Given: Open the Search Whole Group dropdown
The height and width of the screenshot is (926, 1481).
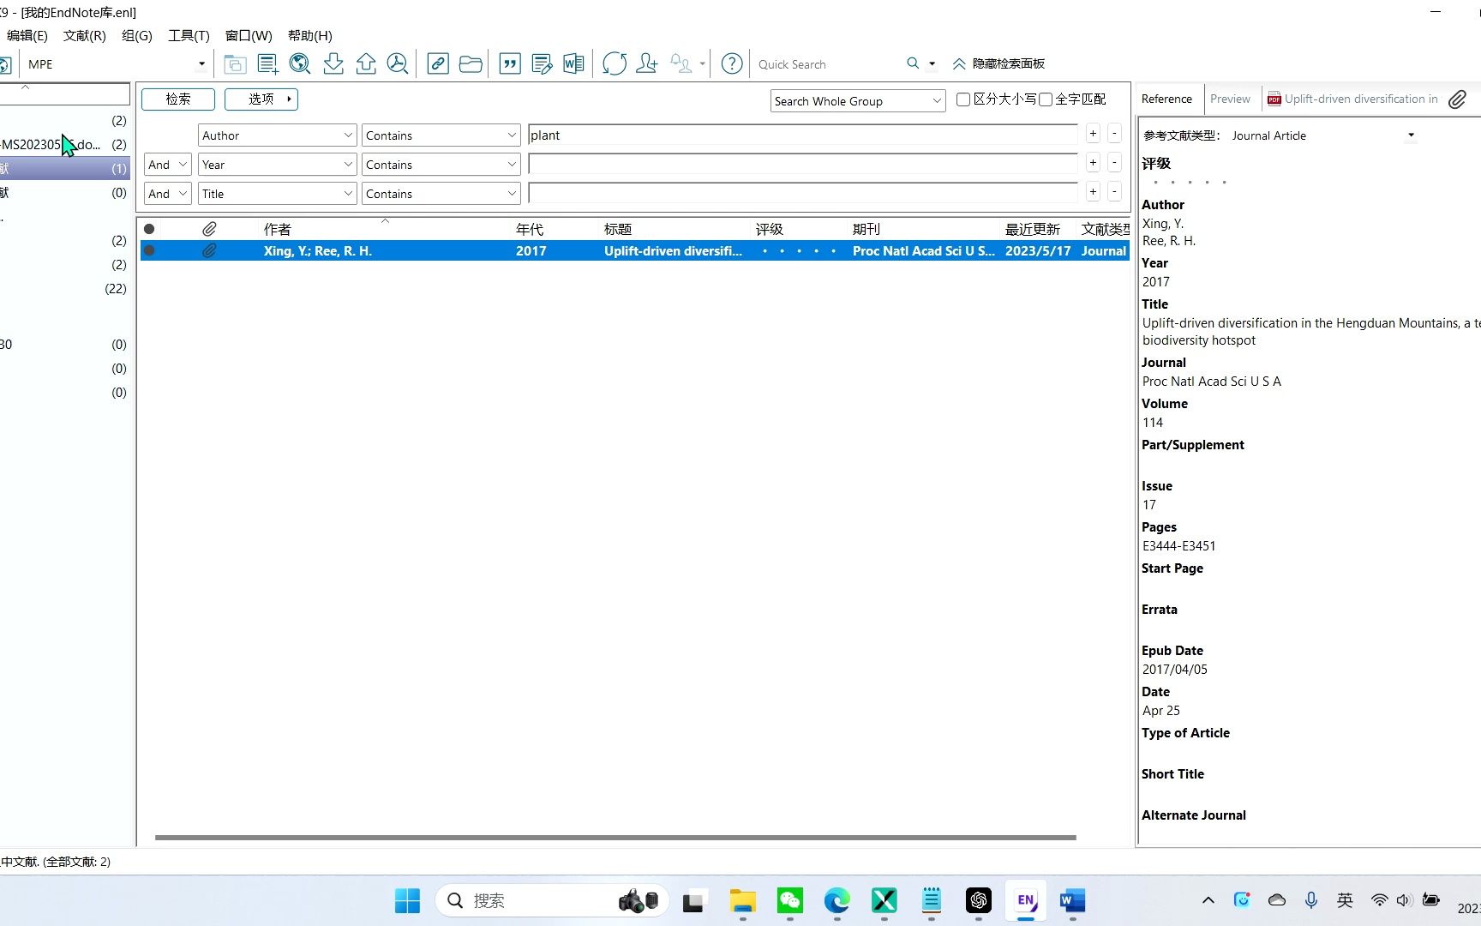Looking at the screenshot, I should click(x=858, y=101).
